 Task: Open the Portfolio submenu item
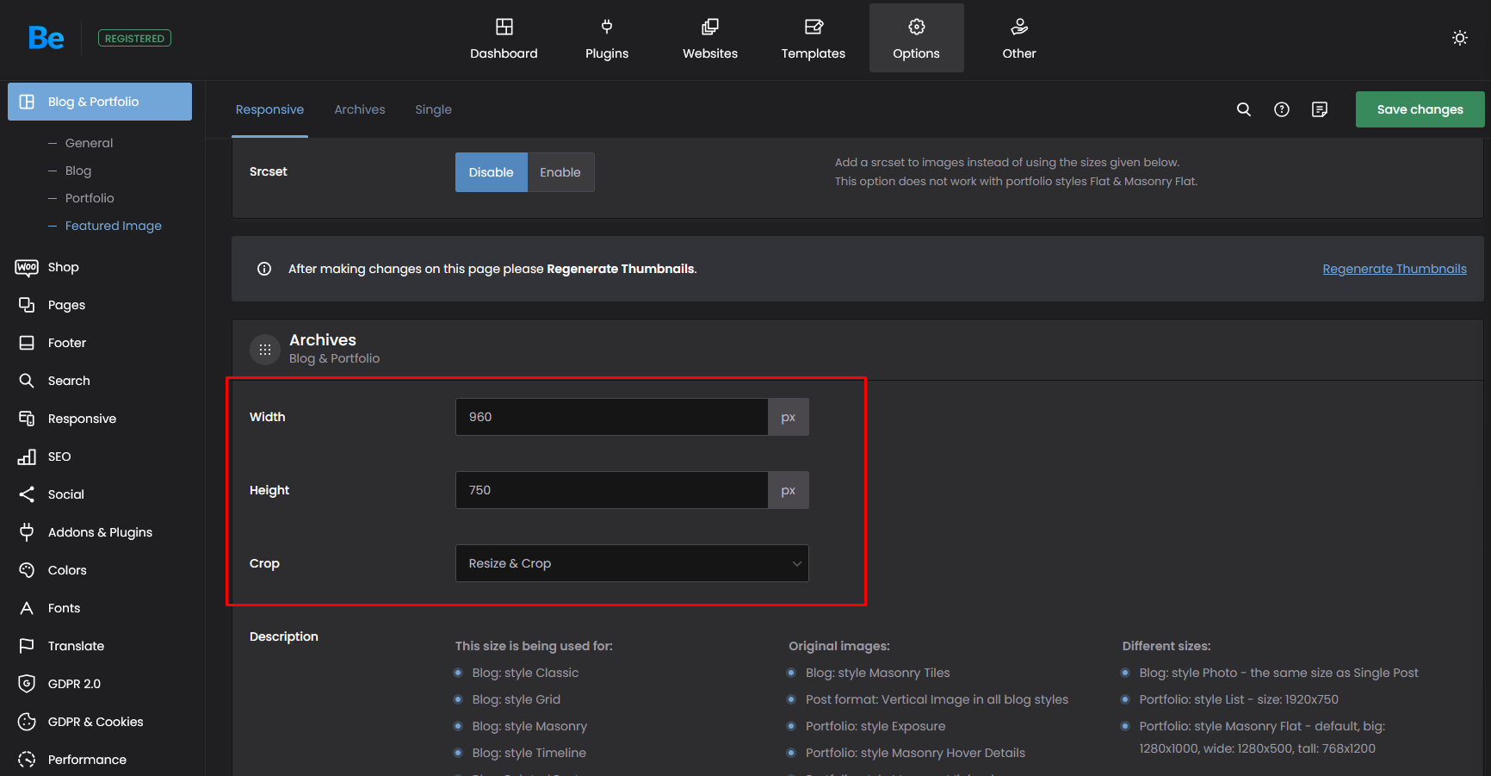pos(90,198)
